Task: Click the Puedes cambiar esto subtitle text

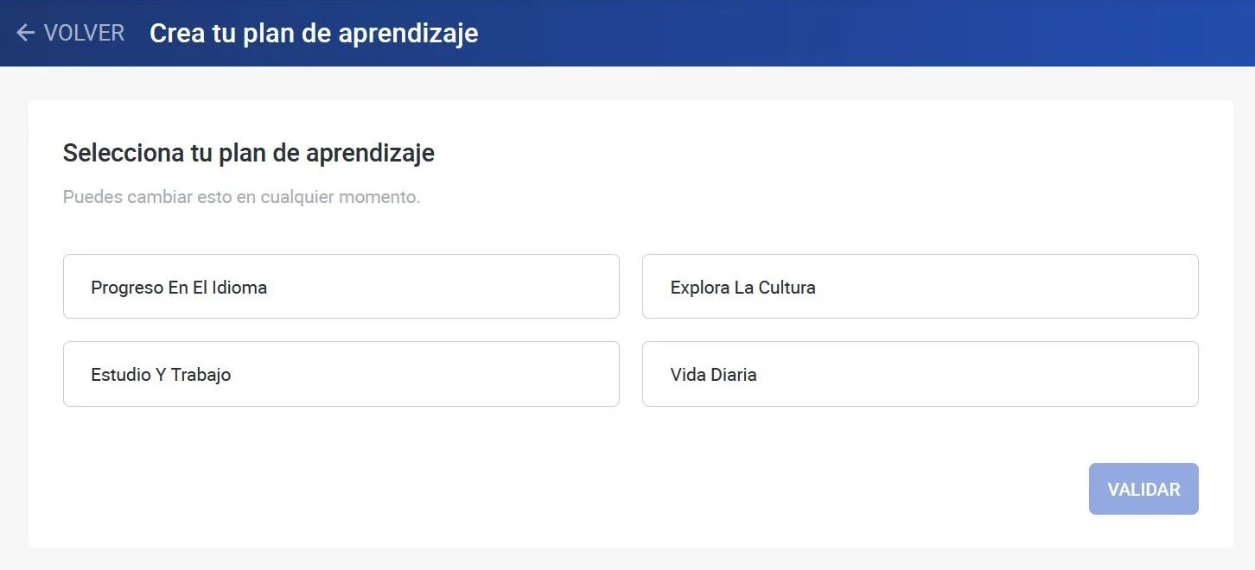Action: click(241, 197)
